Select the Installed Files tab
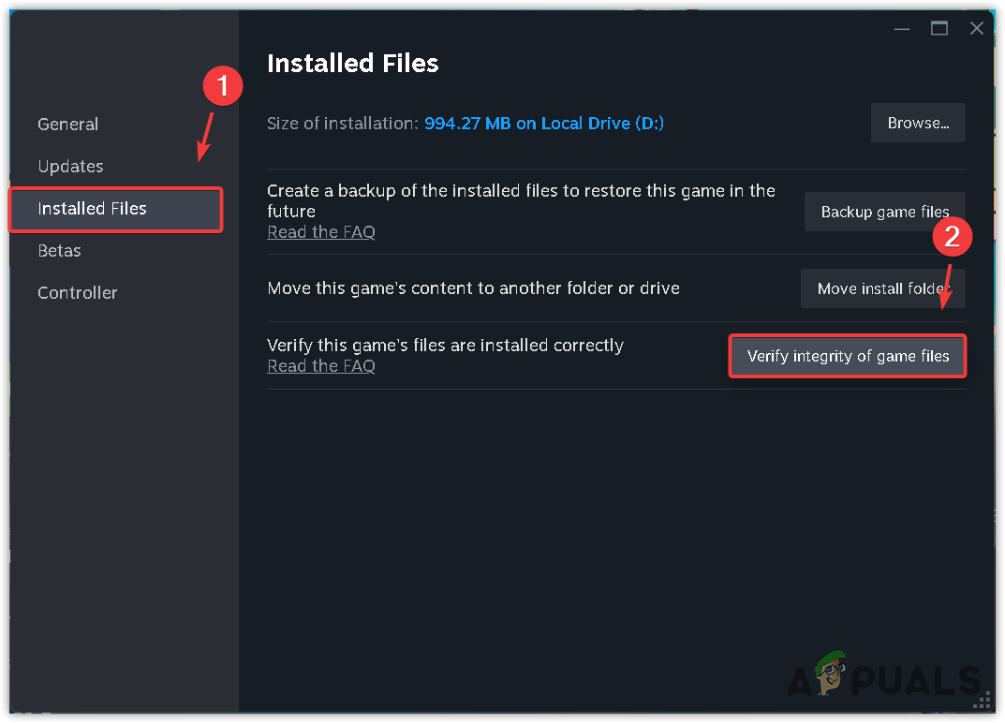The height and width of the screenshot is (723, 1005). pos(92,208)
